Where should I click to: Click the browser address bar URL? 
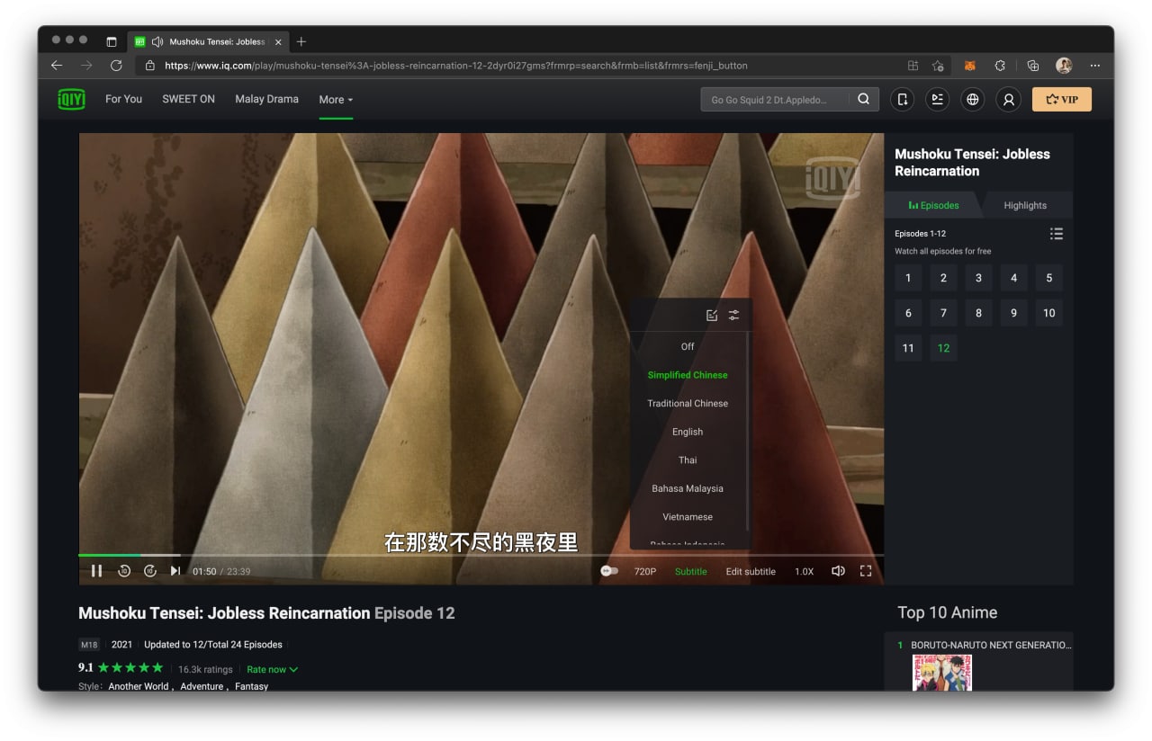click(456, 66)
